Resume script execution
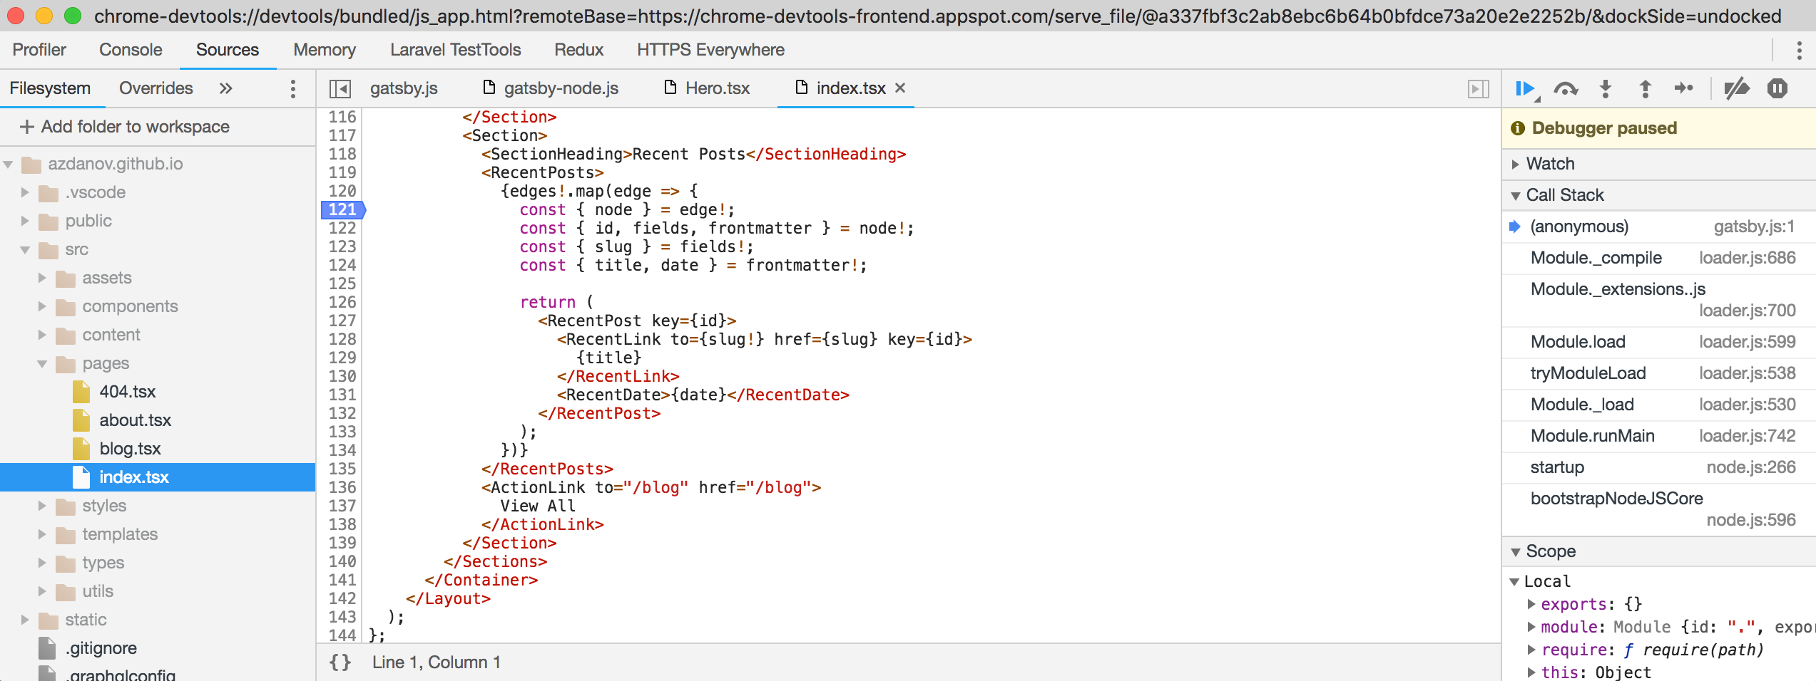Screen dimensions: 1816x681 pyautogui.click(x=1526, y=88)
